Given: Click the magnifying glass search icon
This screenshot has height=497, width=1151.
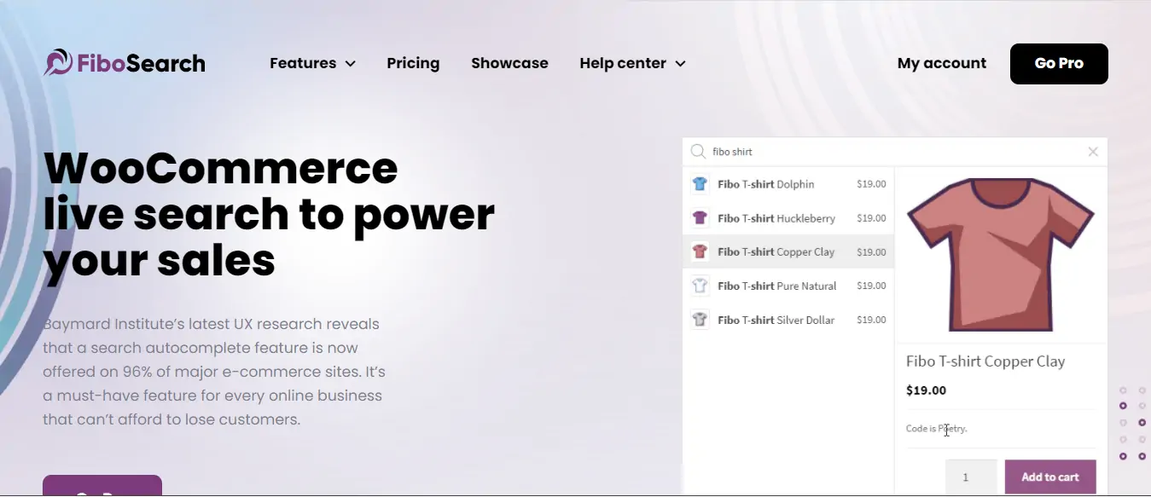Looking at the screenshot, I should click(x=698, y=152).
